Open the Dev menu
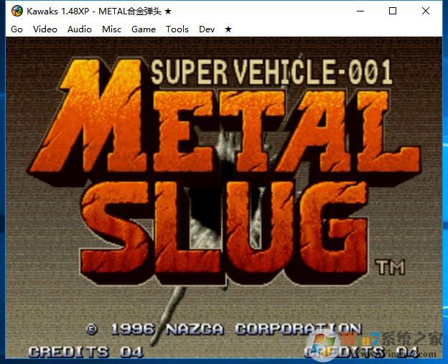Image resolution: width=448 pixels, height=364 pixels. [x=207, y=29]
